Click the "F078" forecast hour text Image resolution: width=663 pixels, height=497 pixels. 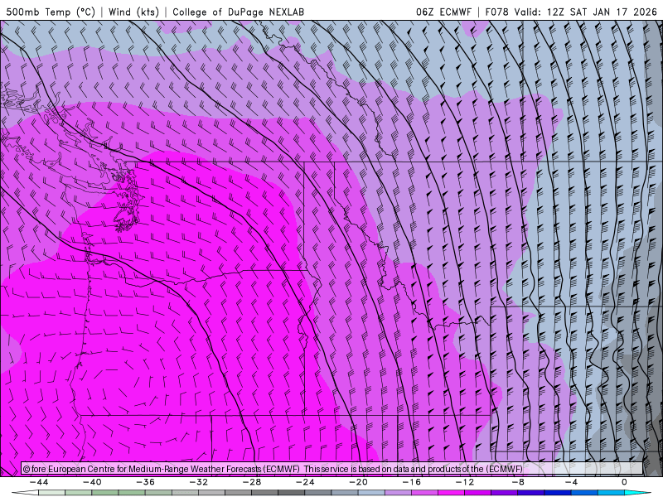(x=497, y=12)
